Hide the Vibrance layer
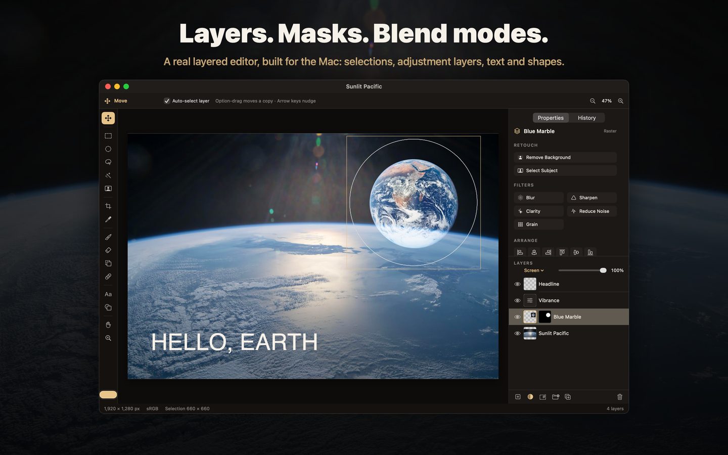Viewport: 728px width, 455px height. 517,300
